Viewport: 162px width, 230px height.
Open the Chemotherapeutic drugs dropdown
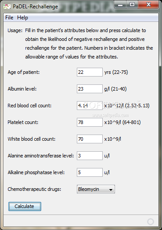[96, 189]
